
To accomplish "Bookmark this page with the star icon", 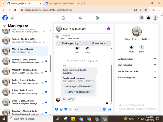I will (x=146, y=10).
